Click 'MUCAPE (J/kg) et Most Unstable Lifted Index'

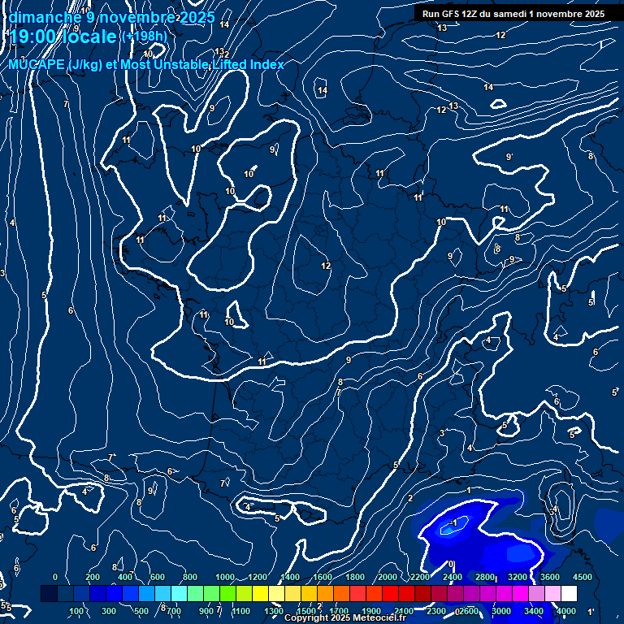pos(146,64)
